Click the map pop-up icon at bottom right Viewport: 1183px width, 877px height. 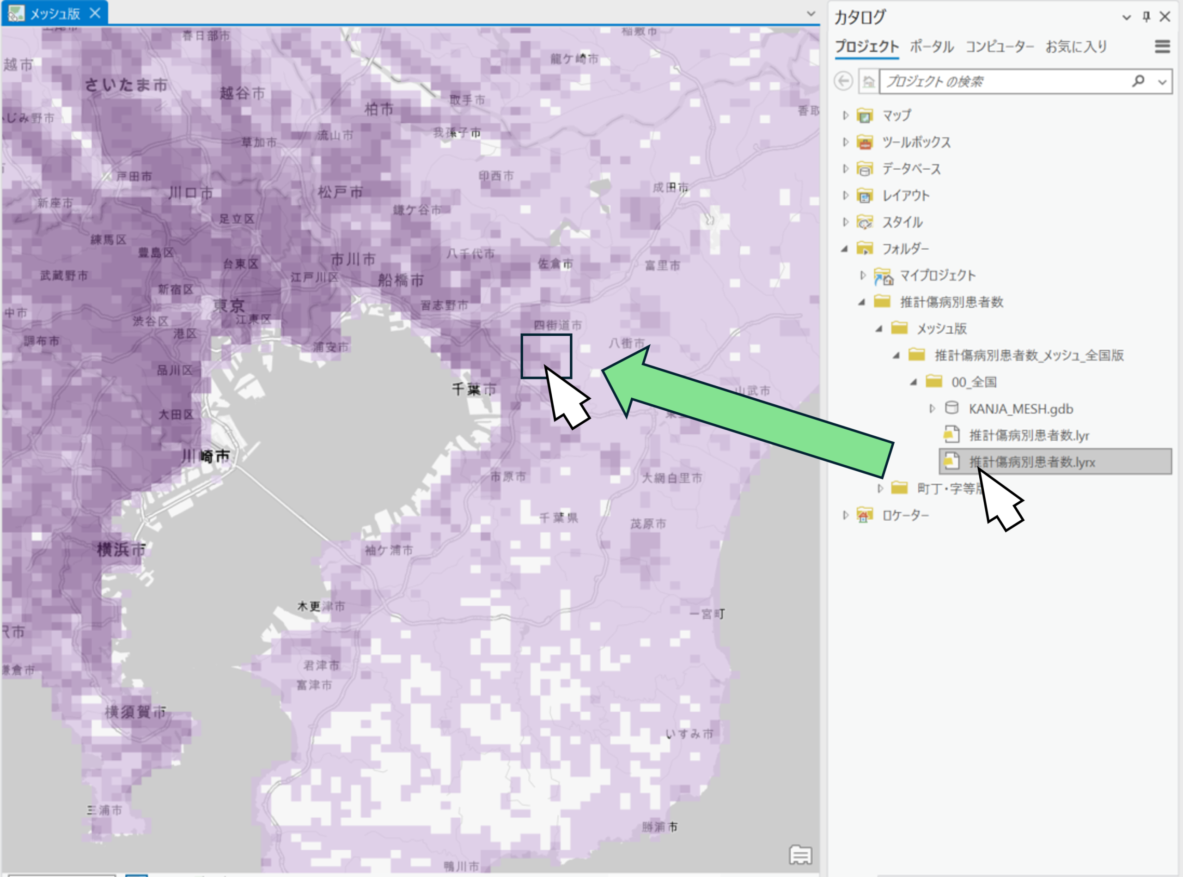click(x=800, y=855)
